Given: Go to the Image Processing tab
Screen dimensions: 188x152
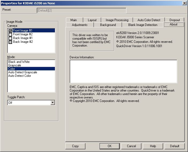Looking at the screenshot, I should tap(117, 20).
